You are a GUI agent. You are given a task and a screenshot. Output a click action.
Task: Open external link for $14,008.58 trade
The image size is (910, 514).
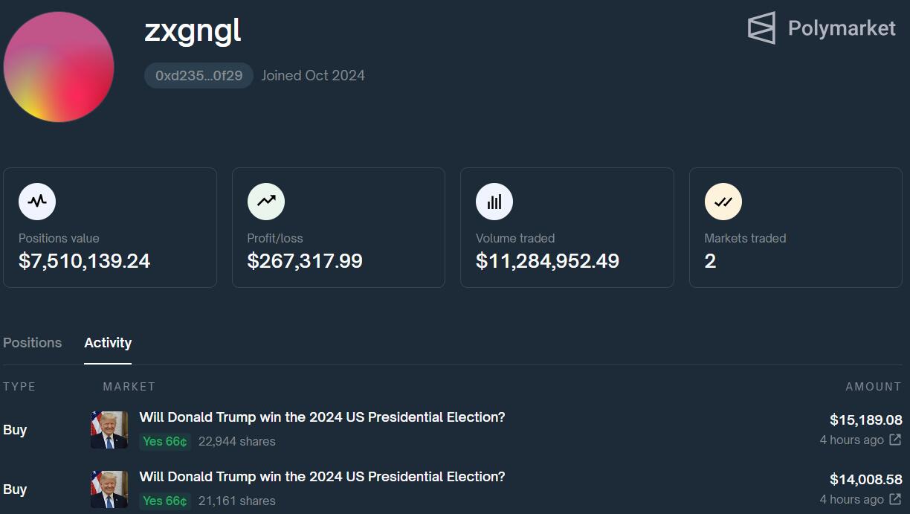point(895,499)
